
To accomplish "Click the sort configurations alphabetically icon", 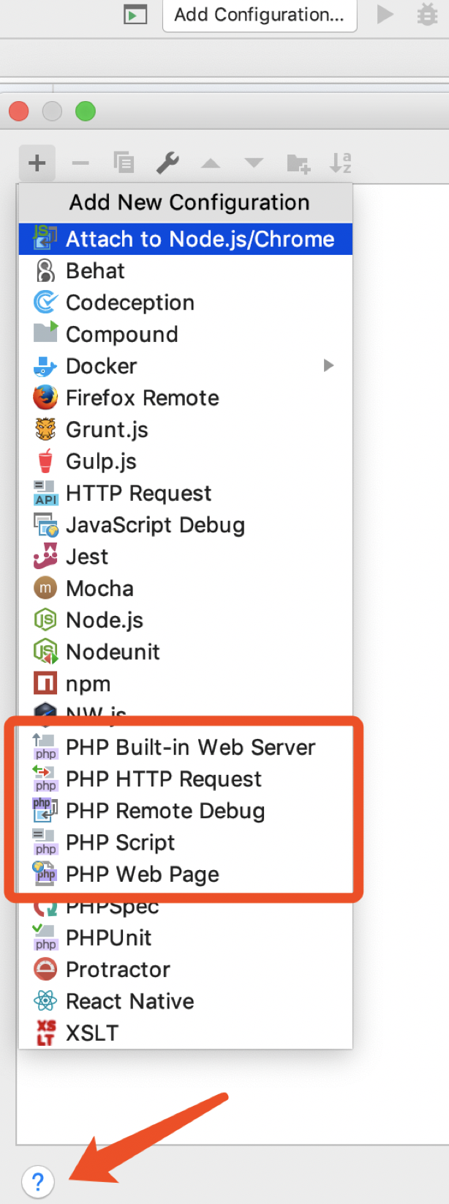I will click(341, 163).
